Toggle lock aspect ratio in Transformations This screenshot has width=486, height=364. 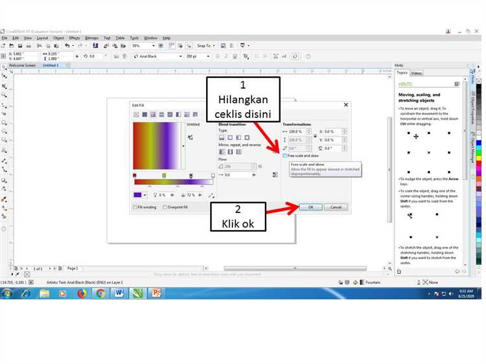click(x=315, y=136)
